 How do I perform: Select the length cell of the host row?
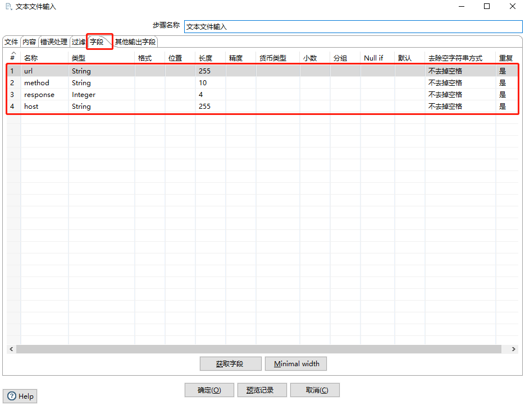pos(211,107)
